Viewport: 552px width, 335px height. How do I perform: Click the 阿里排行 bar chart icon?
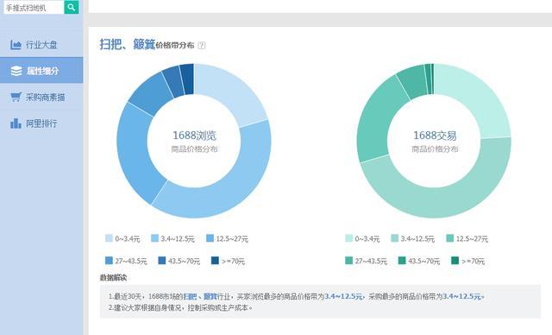16,123
